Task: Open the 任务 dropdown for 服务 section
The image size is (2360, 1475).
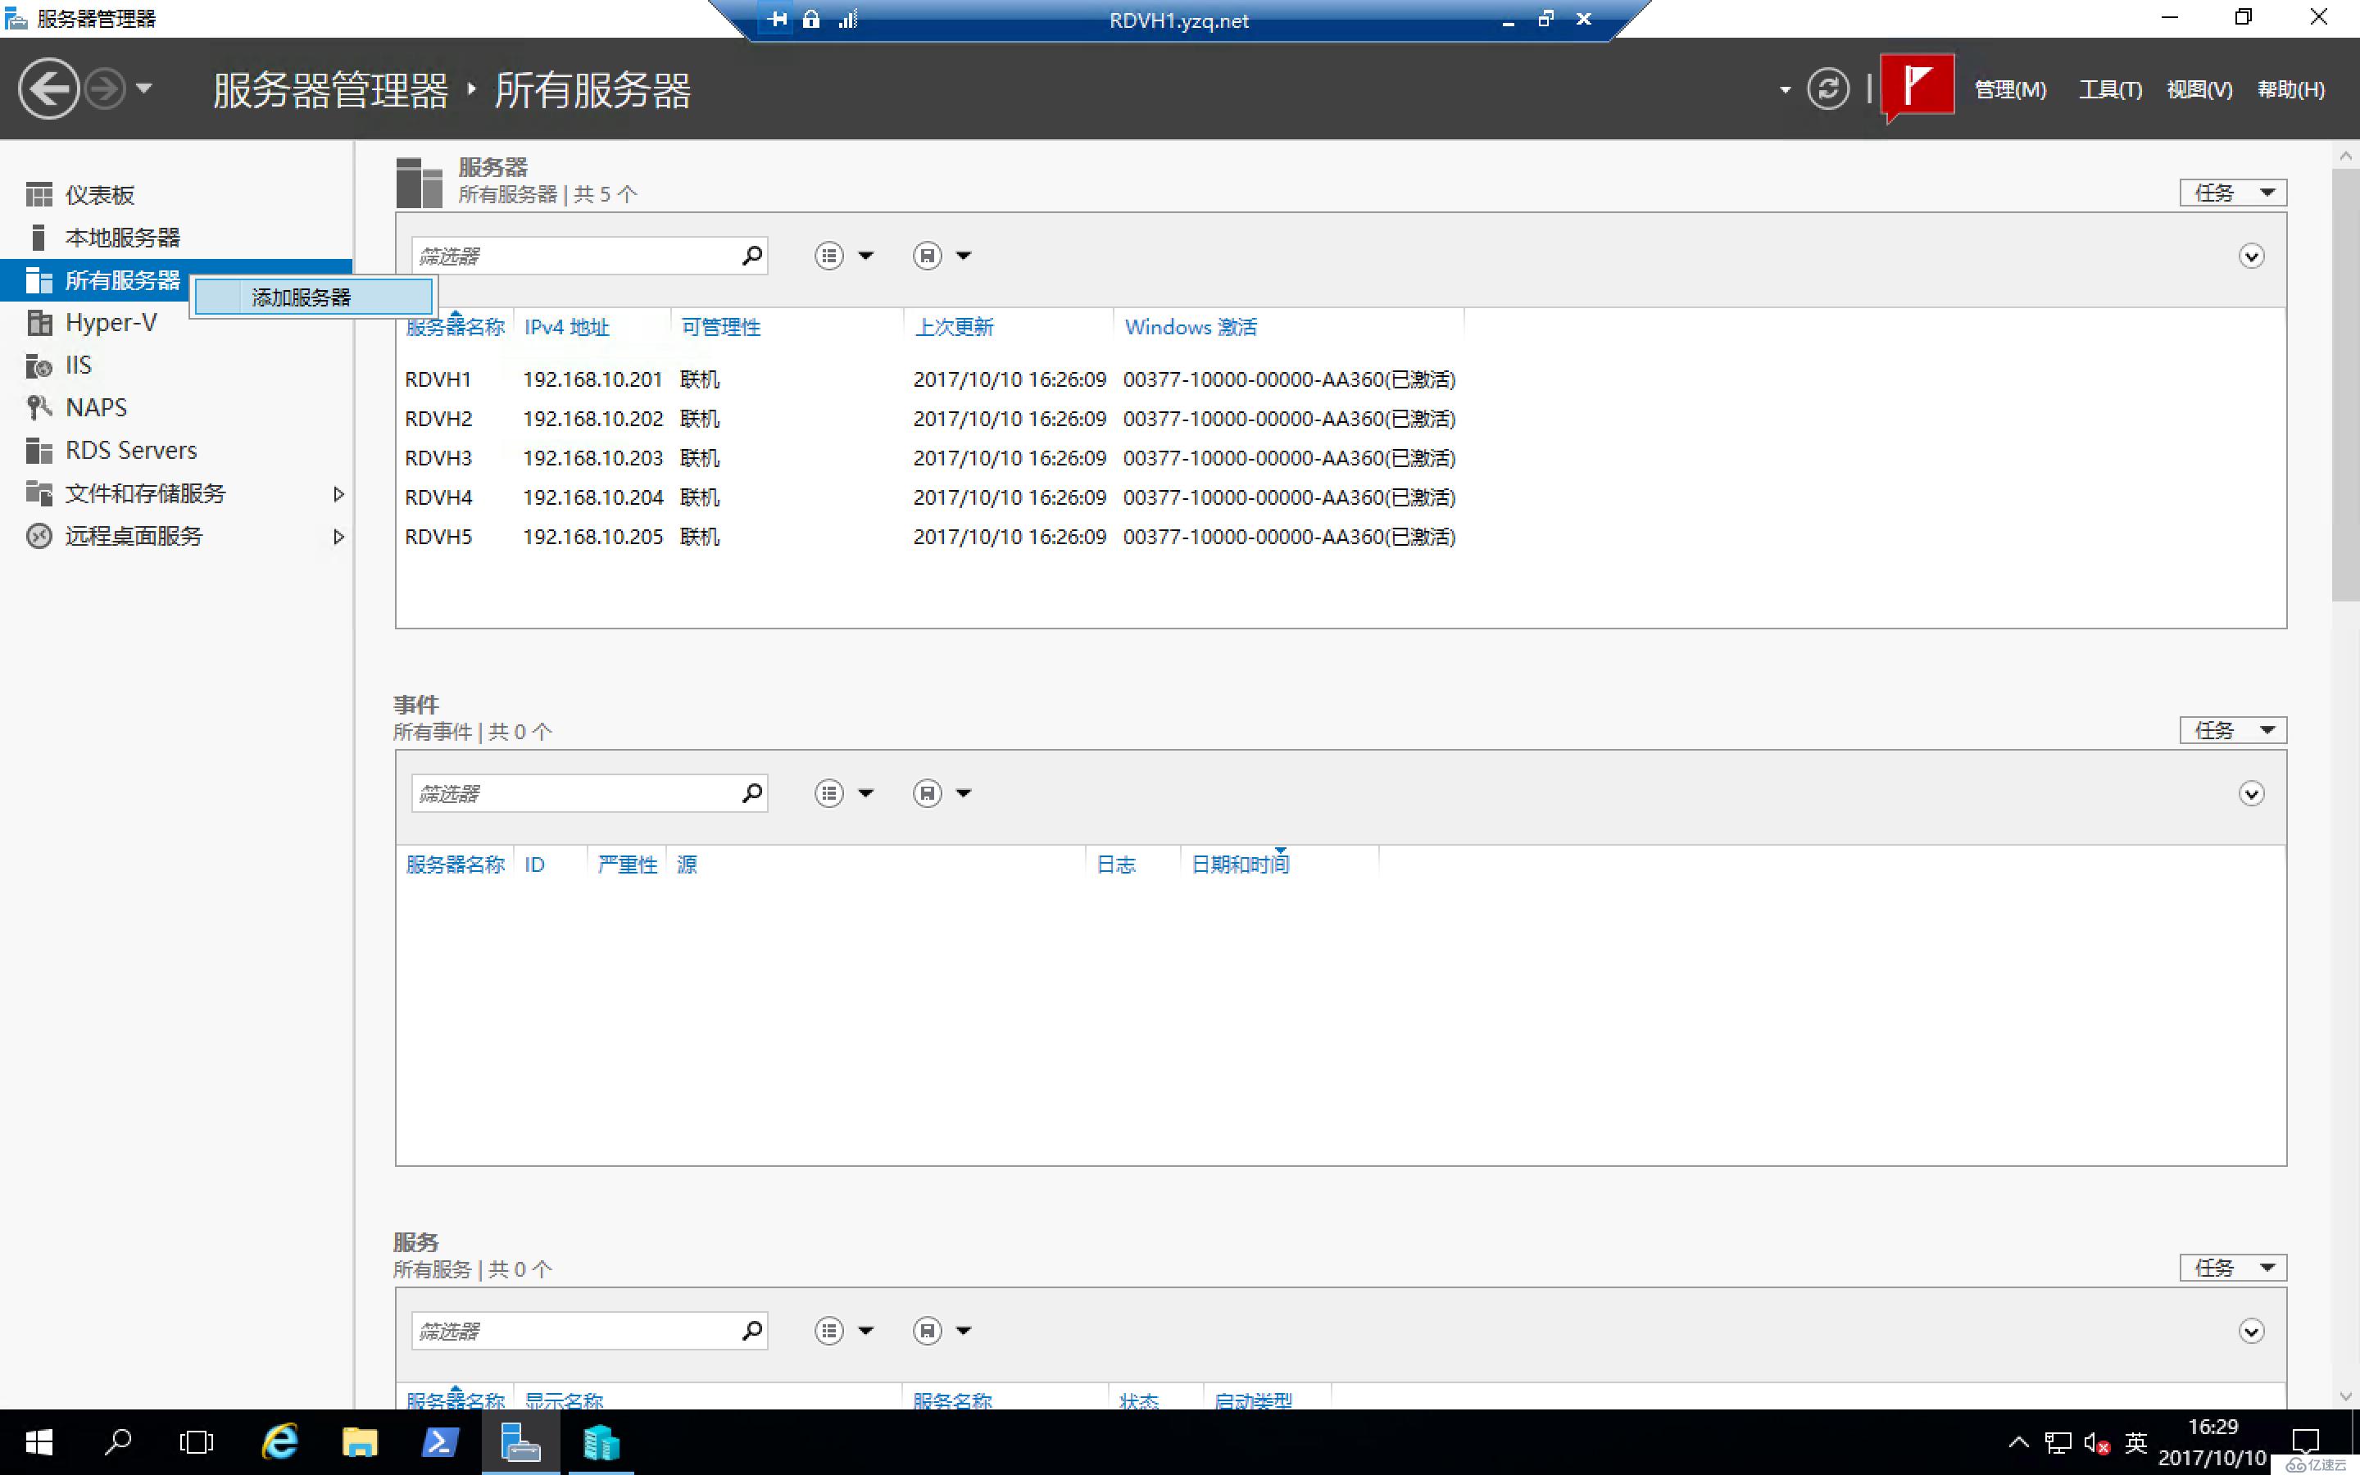Action: click(x=2232, y=1267)
